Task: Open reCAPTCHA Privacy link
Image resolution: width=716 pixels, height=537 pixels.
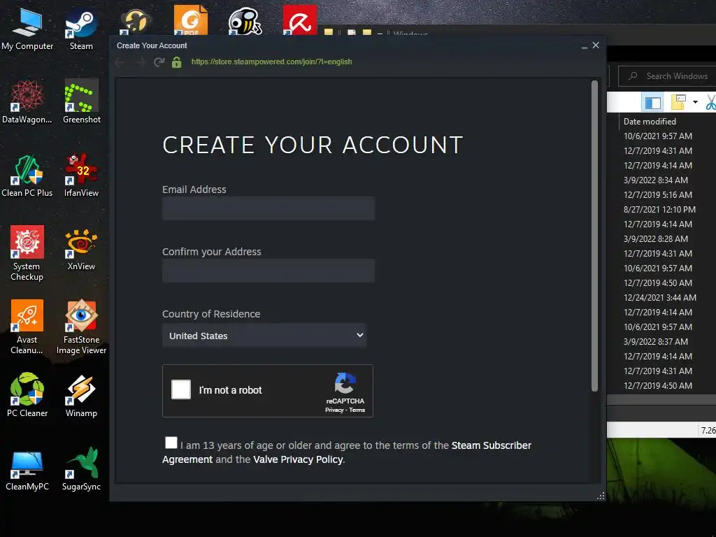Action: [x=334, y=410]
